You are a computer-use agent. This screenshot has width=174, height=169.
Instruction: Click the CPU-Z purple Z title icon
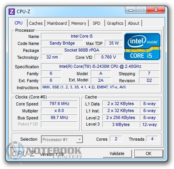[12, 12]
